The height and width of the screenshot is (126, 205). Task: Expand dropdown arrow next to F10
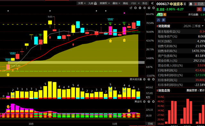point(139,3)
